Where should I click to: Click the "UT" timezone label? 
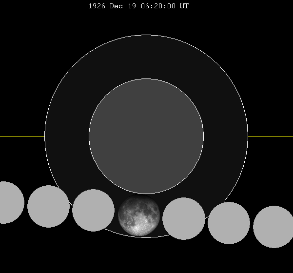(x=184, y=6)
